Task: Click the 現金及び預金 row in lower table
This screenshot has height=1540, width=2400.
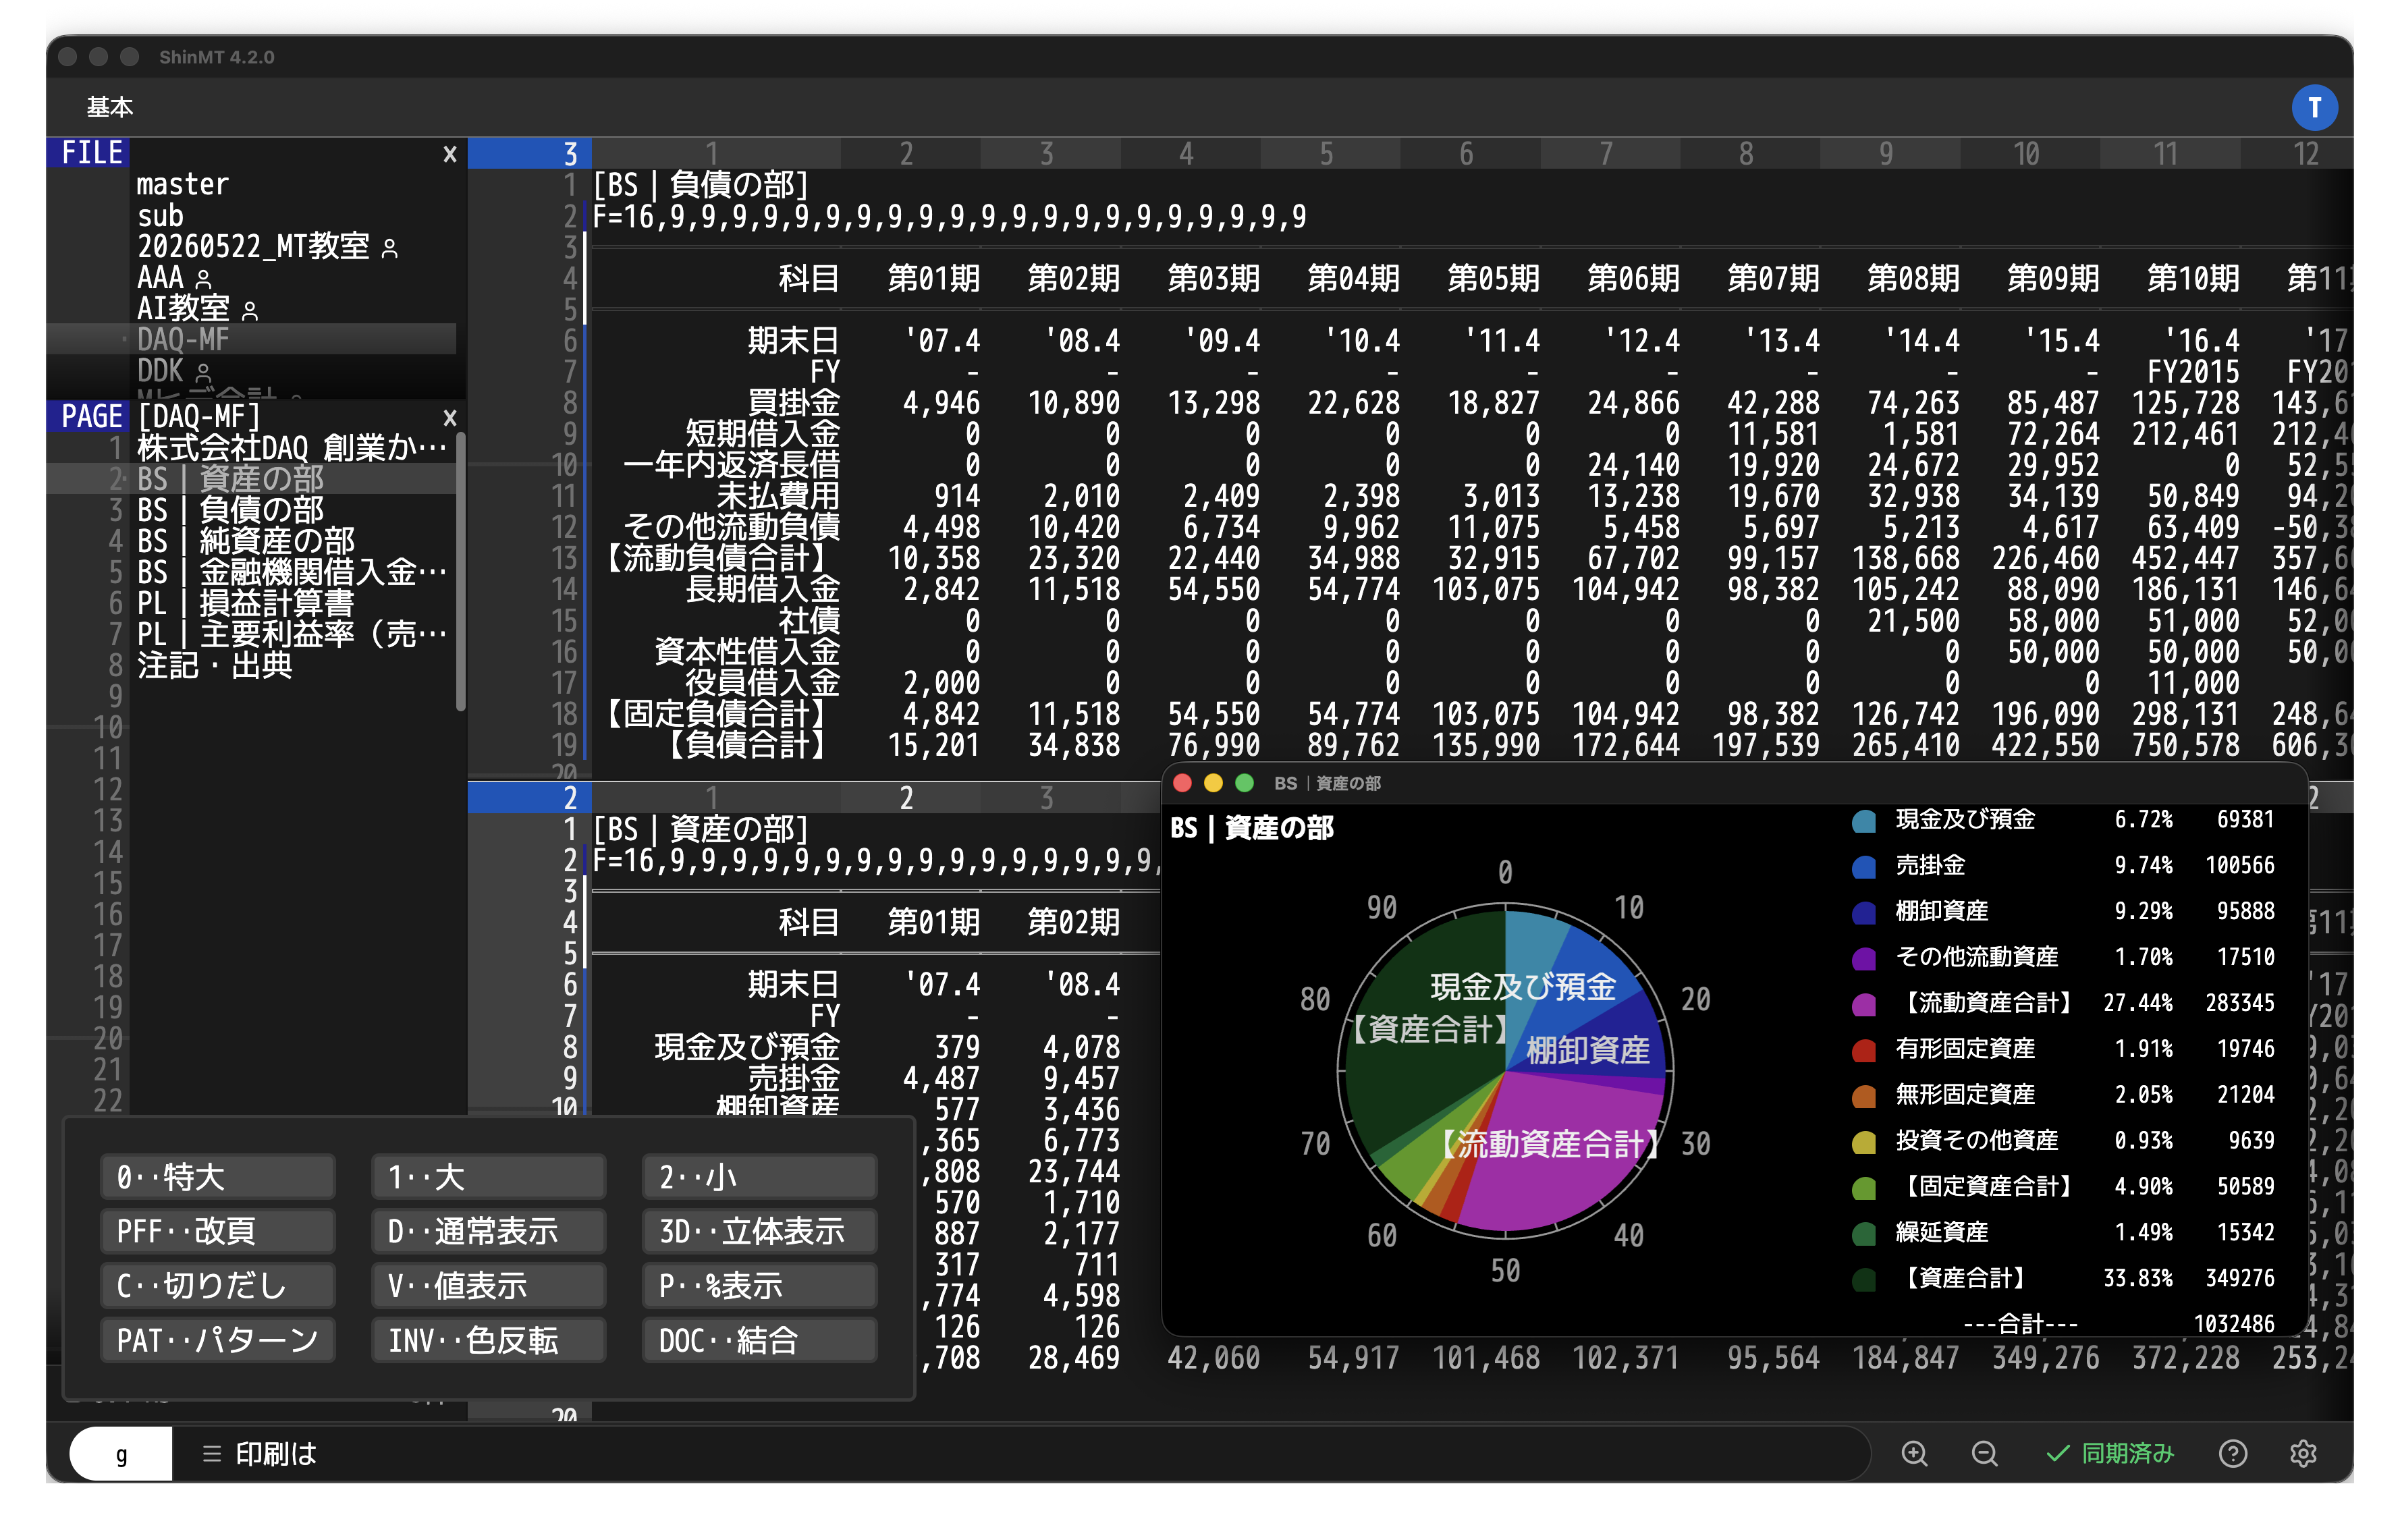Action: click(x=747, y=1047)
